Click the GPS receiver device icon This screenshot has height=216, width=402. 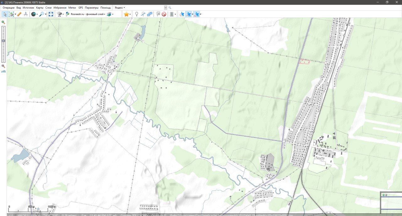(x=171, y=14)
